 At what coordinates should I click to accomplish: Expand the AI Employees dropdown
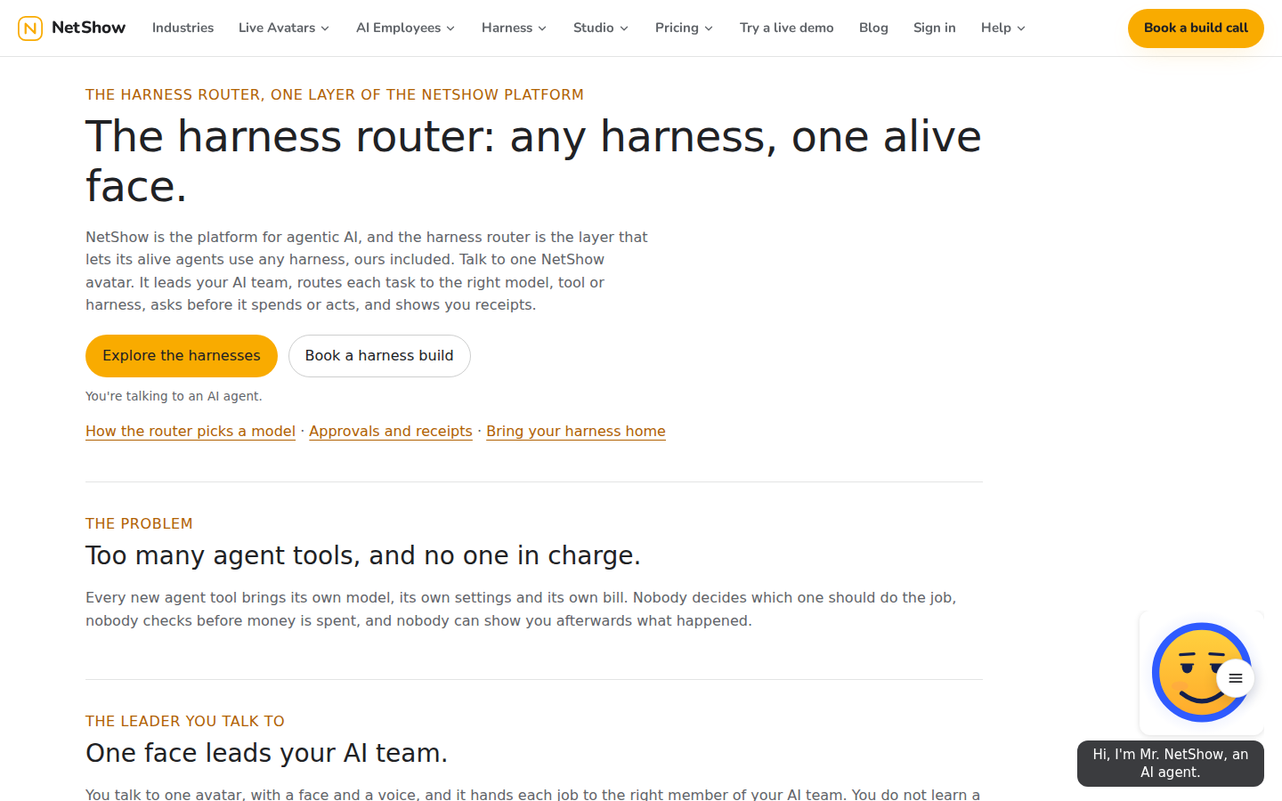405,28
